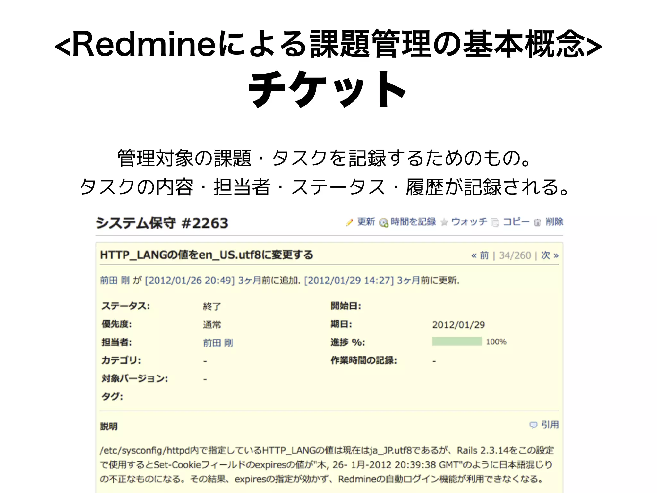Click the pencil icon beside 更新

(349, 222)
